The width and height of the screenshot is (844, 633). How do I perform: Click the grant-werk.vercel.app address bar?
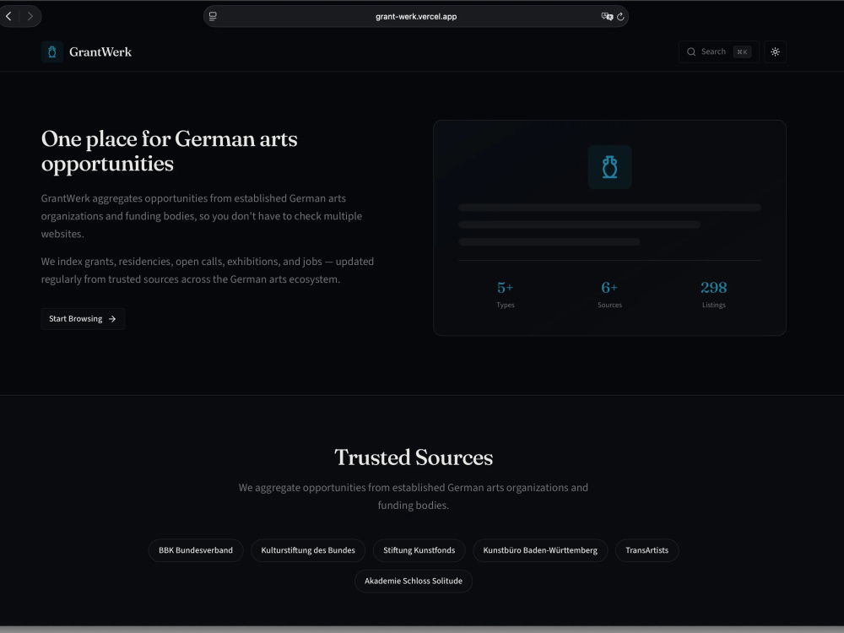click(x=415, y=17)
